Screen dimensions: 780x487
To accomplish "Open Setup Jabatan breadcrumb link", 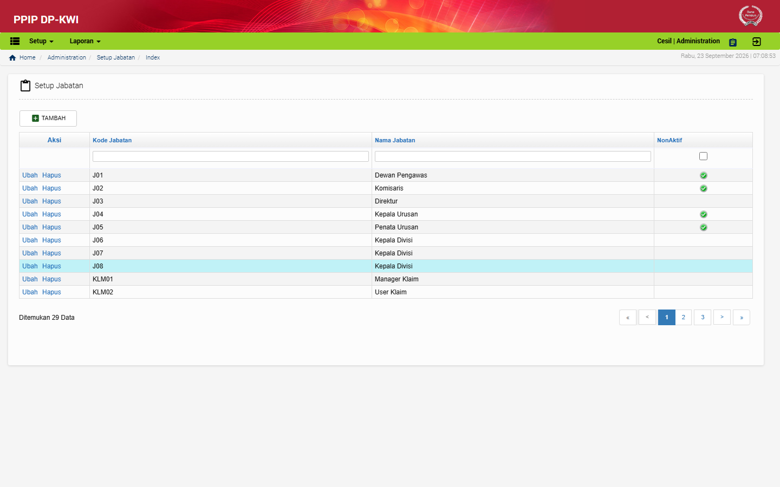I will (x=116, y=57).
